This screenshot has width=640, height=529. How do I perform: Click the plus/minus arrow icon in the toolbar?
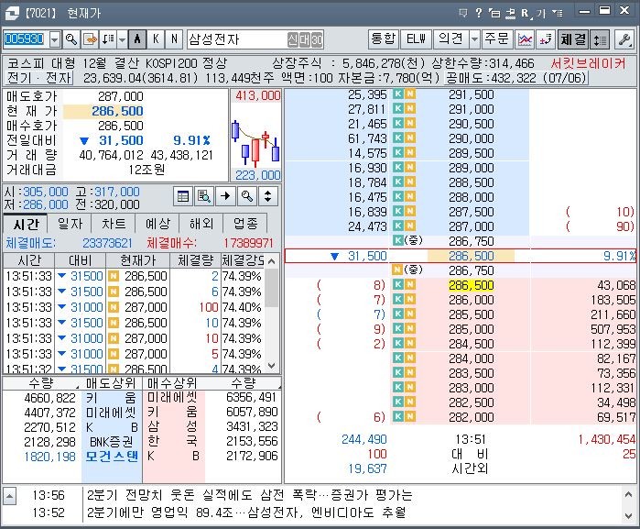tap(546, 39)
